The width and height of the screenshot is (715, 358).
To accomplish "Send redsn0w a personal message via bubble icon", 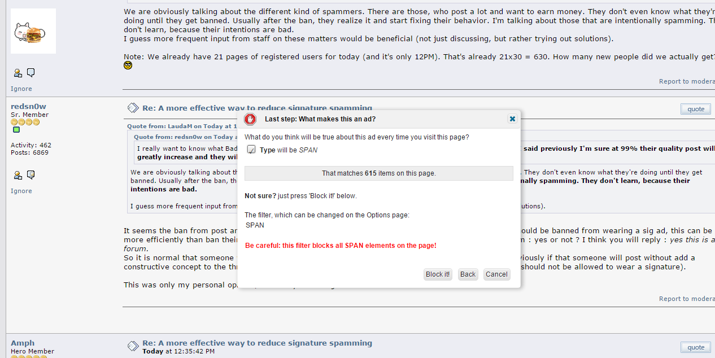I will 31,175.
